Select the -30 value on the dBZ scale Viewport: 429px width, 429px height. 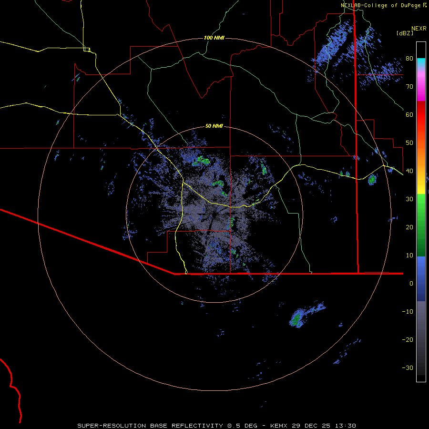408,368
